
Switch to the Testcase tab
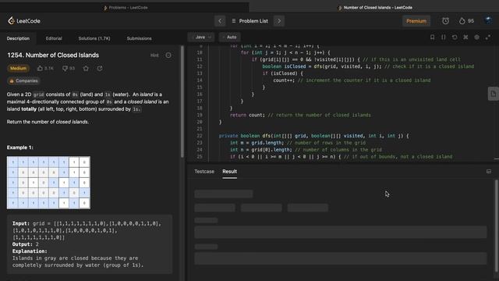(x=204, y=172)
